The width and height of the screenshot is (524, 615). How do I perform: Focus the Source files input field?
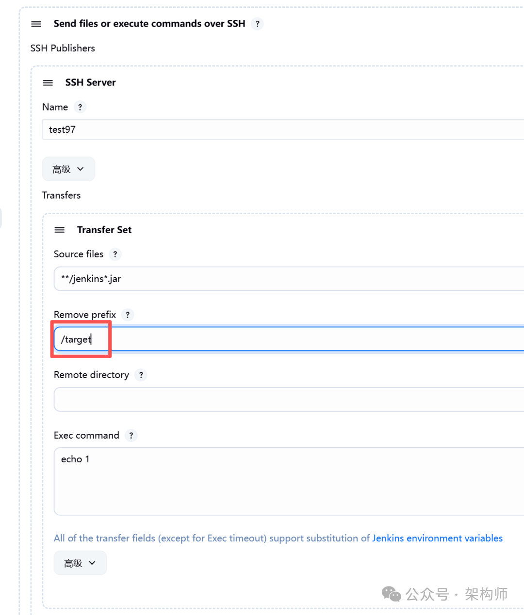click(286, 279)
